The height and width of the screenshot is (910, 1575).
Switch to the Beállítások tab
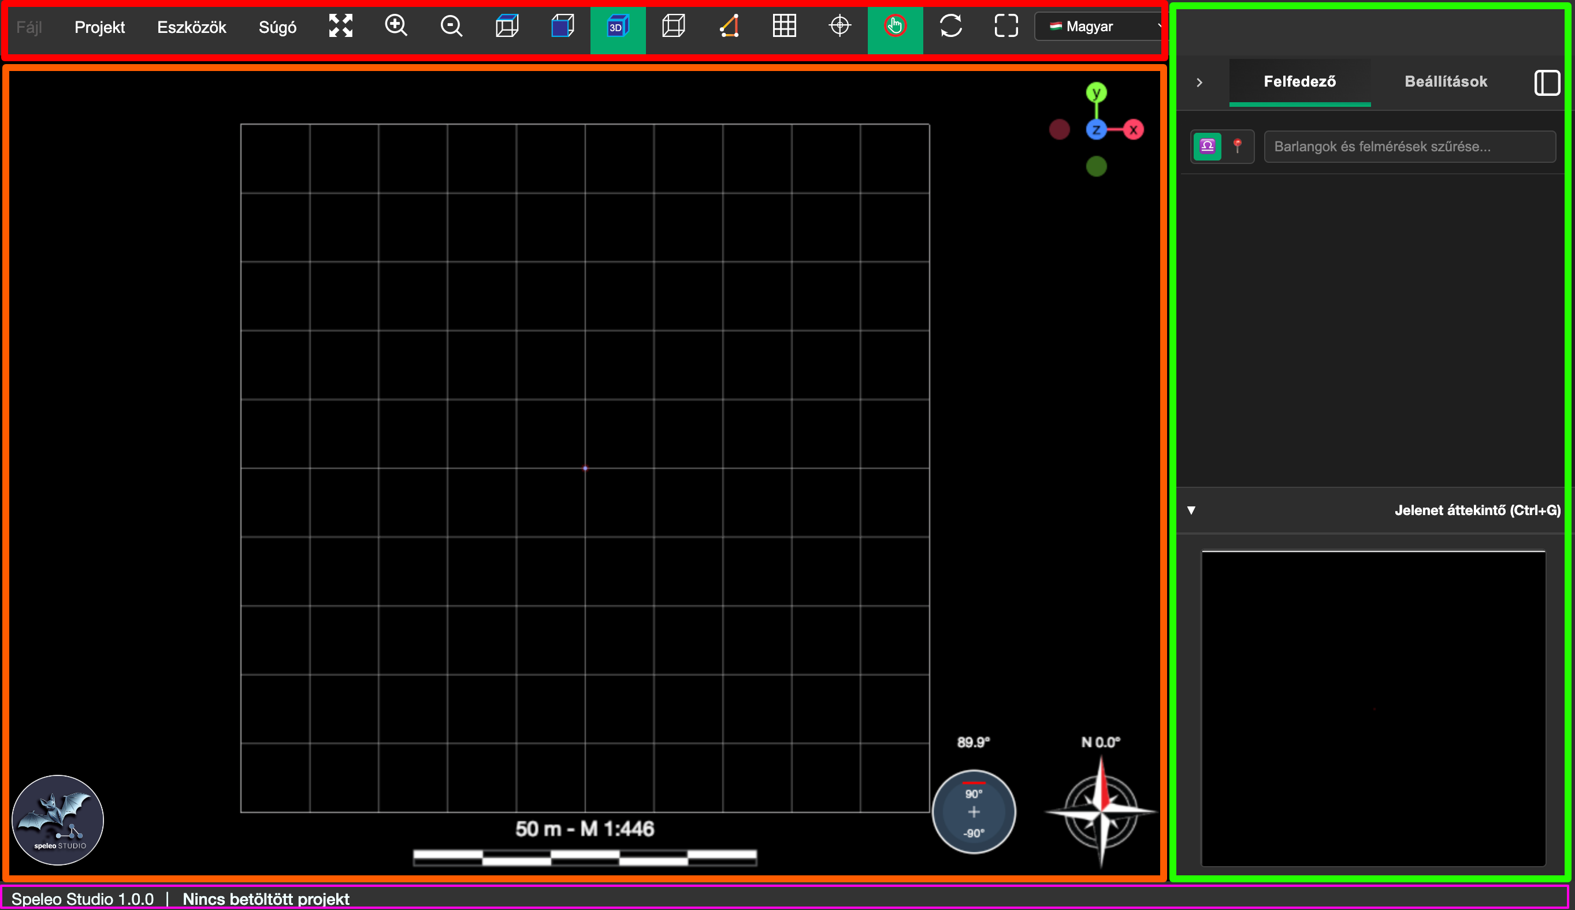click(1446, 81)
